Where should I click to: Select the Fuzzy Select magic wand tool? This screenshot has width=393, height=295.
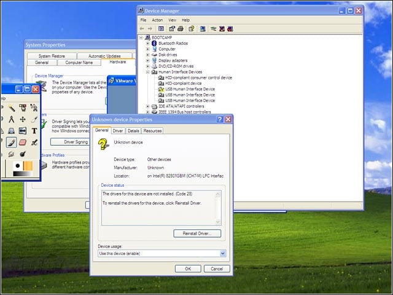12,108
